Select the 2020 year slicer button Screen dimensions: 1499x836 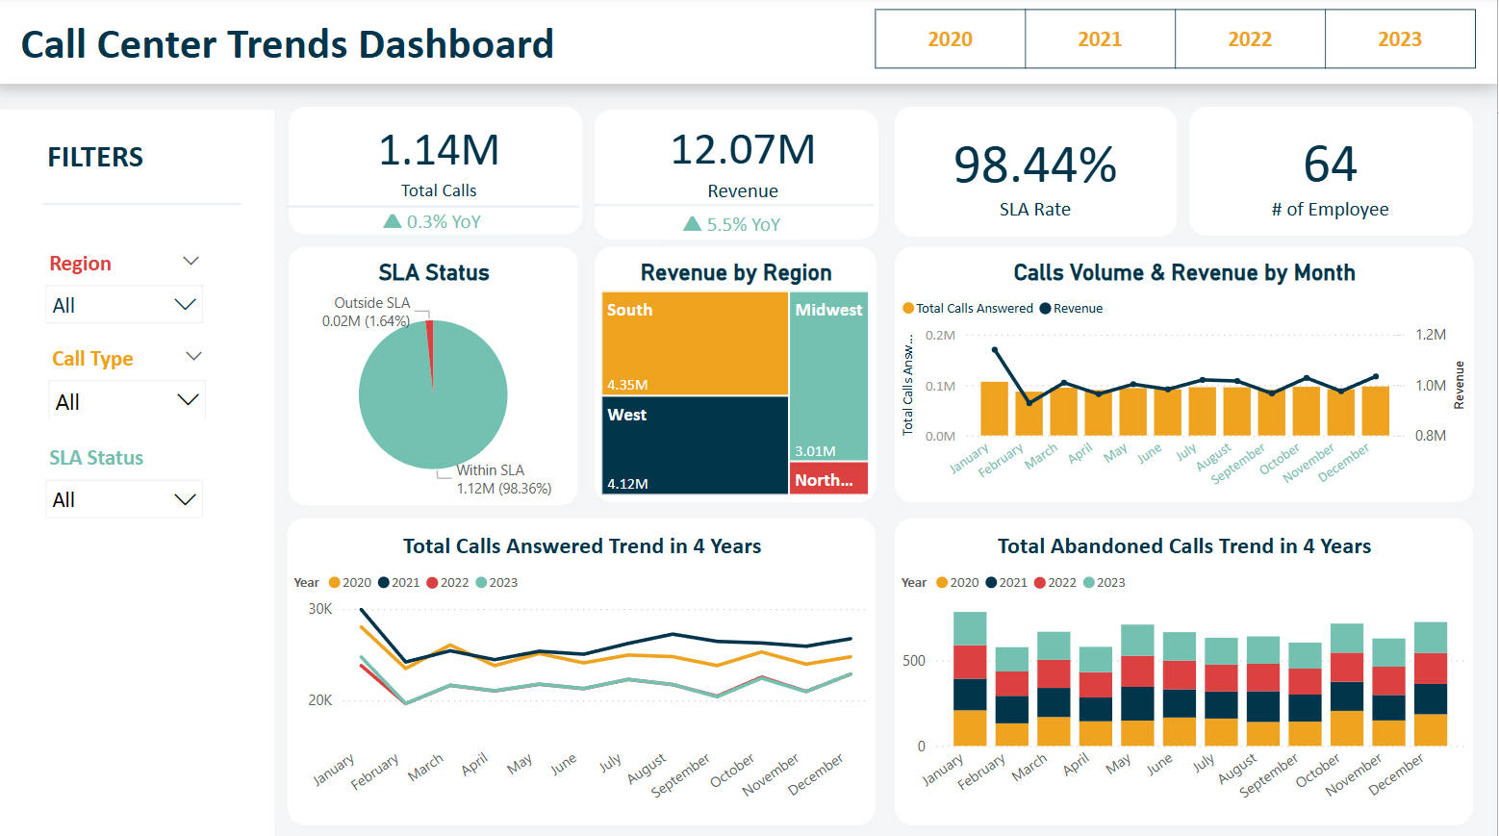950,39
